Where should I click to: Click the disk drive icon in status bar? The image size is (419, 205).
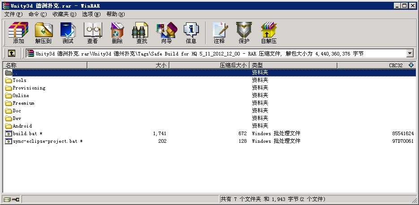click(7, 199)
